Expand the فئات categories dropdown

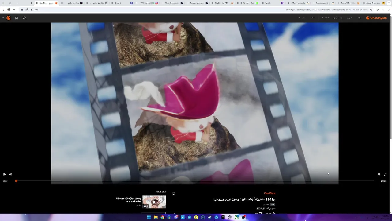tap(326, 18)
